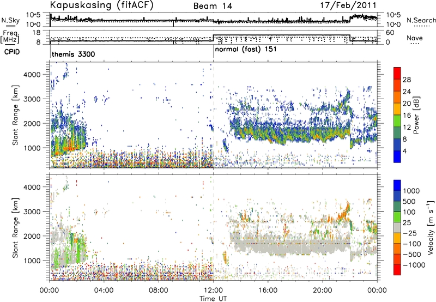Click the 'CPID' label
436x302 pixels.
pyautogui.click(x=12, y=52)
